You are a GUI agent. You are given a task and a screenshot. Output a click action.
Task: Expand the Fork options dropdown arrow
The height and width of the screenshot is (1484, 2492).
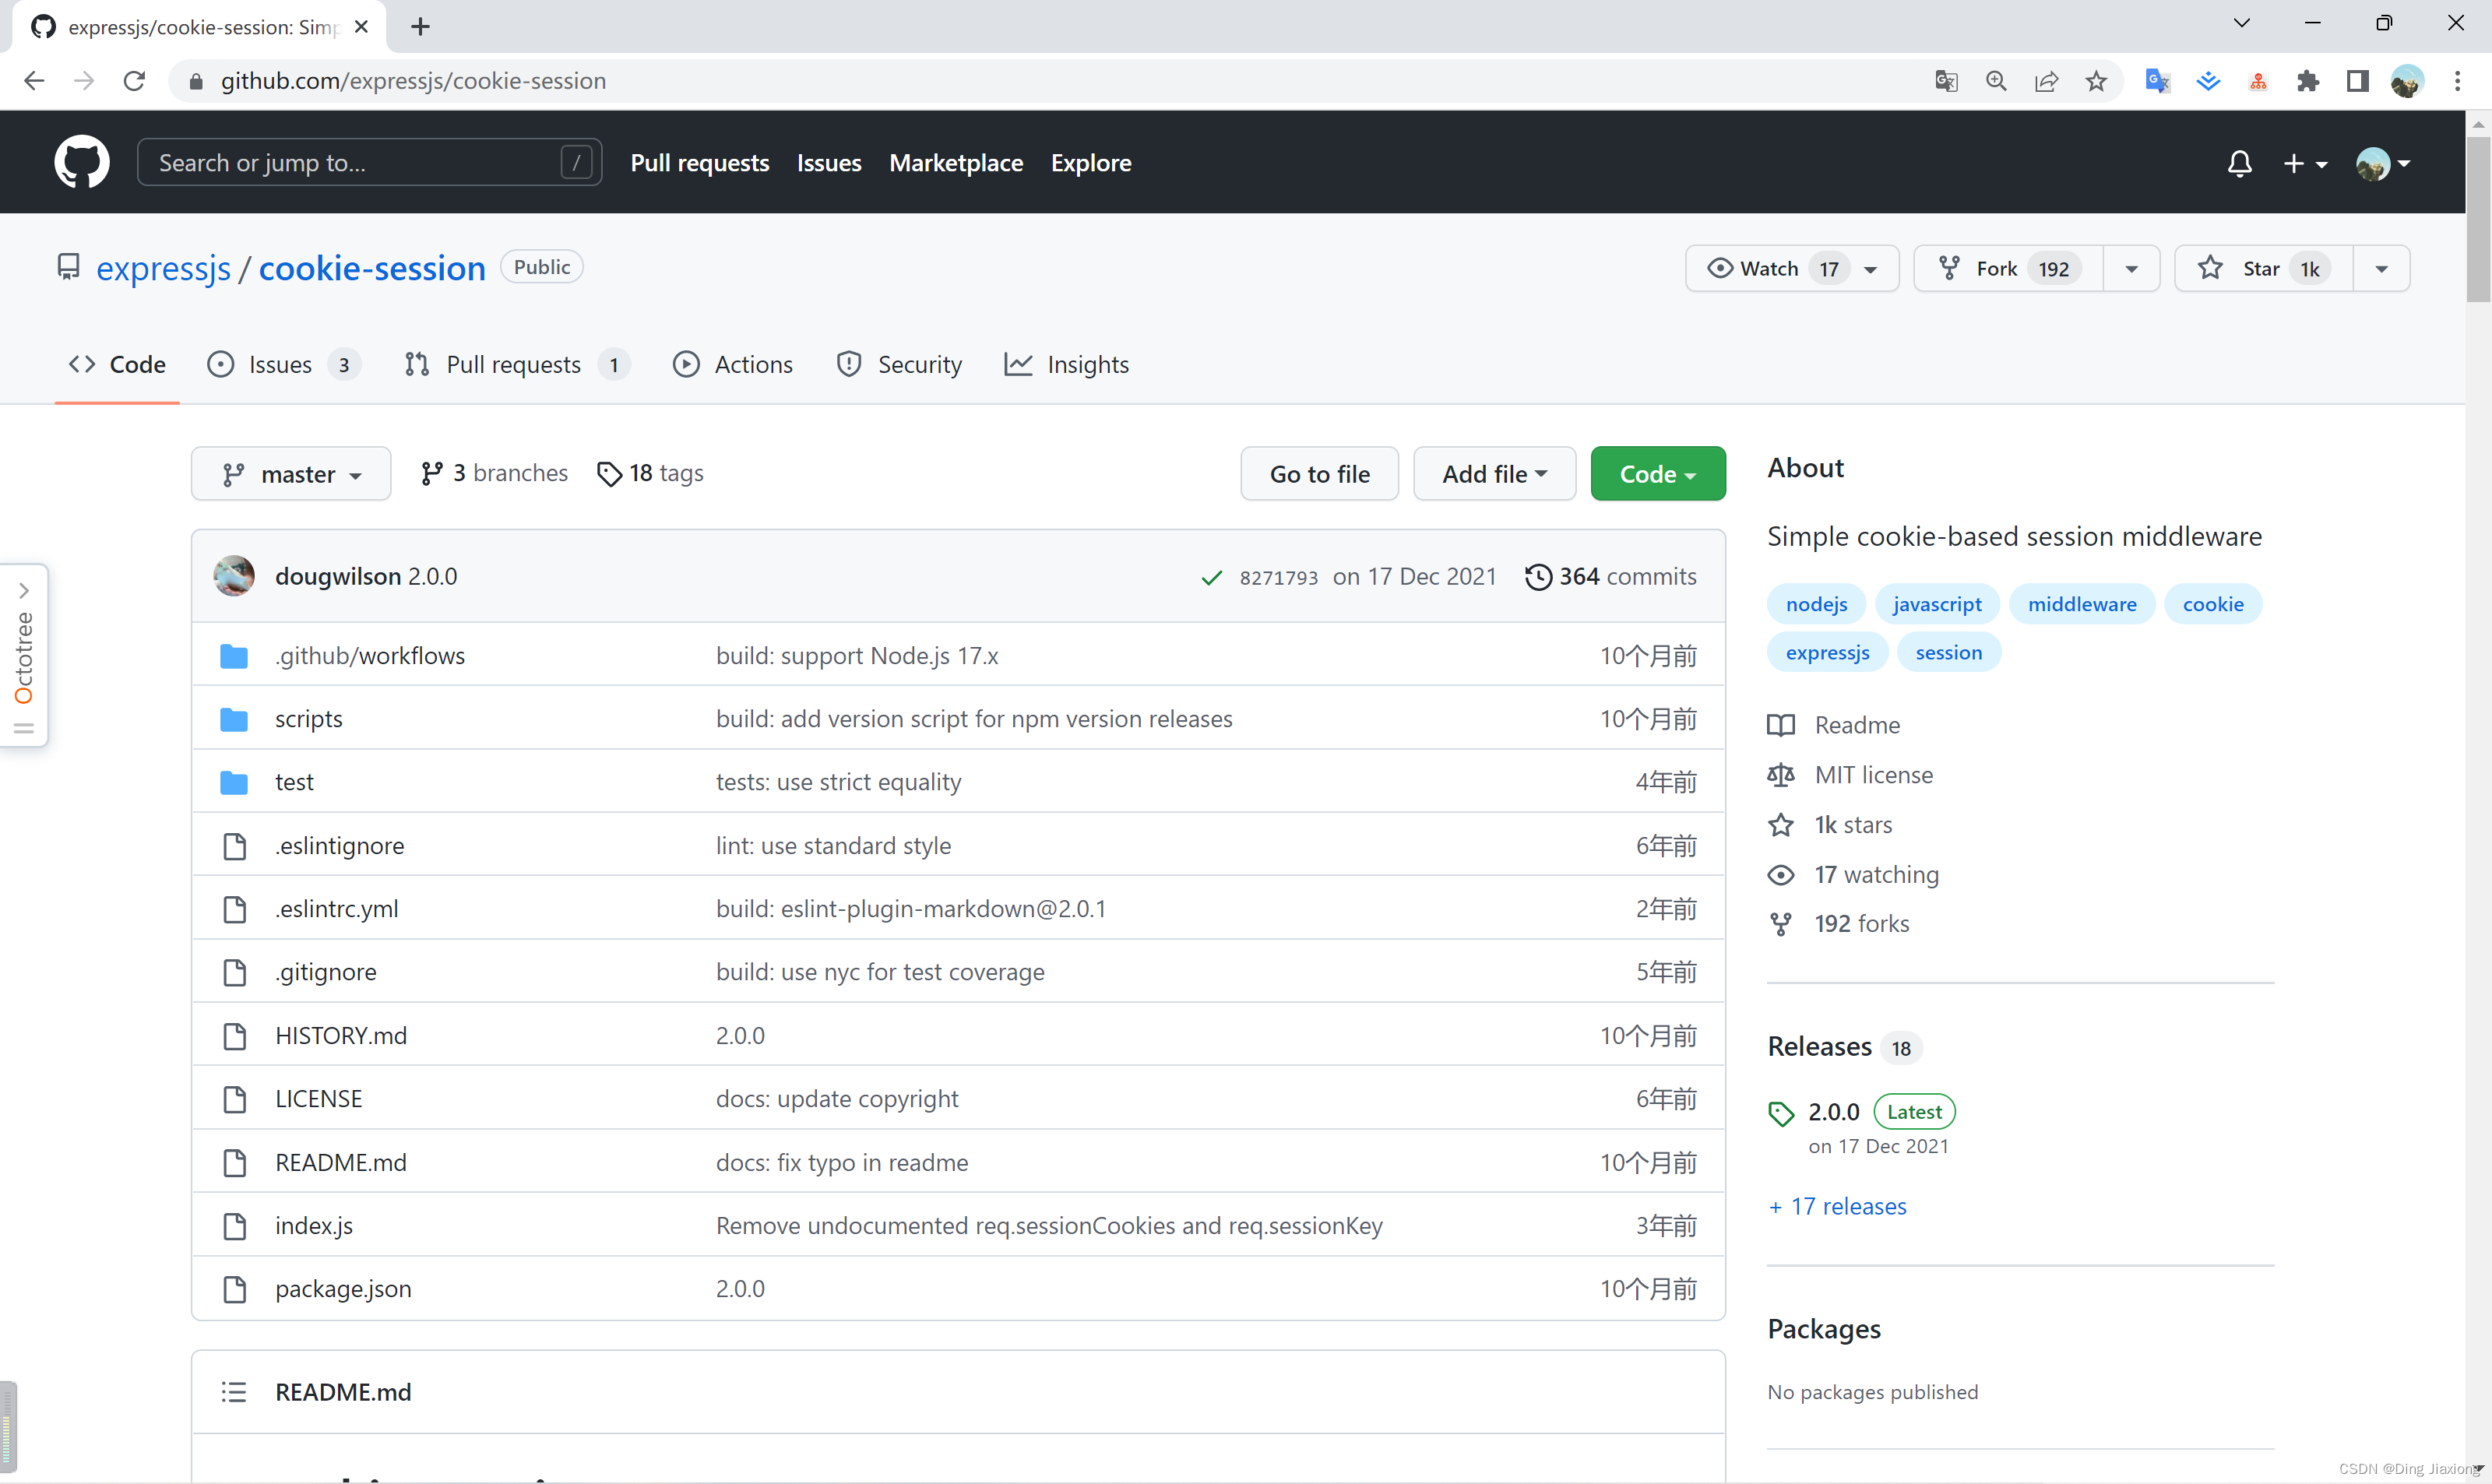point(2131,268)
